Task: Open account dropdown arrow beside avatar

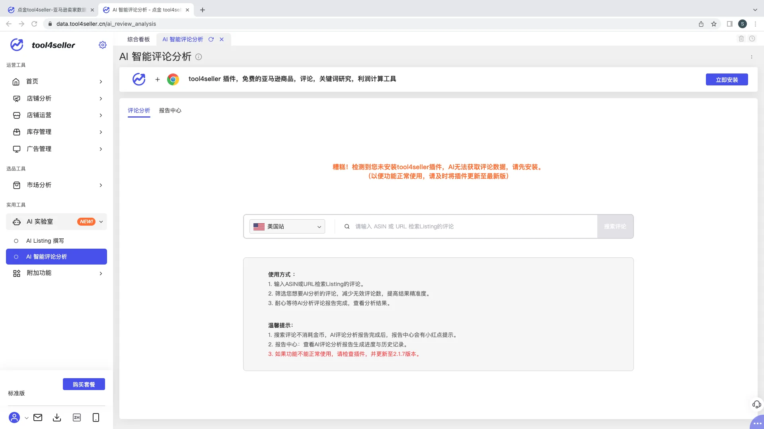Action: tap(27, 418)
